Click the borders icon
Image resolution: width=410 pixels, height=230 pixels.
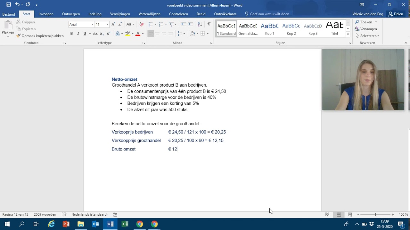coord(203,34)
